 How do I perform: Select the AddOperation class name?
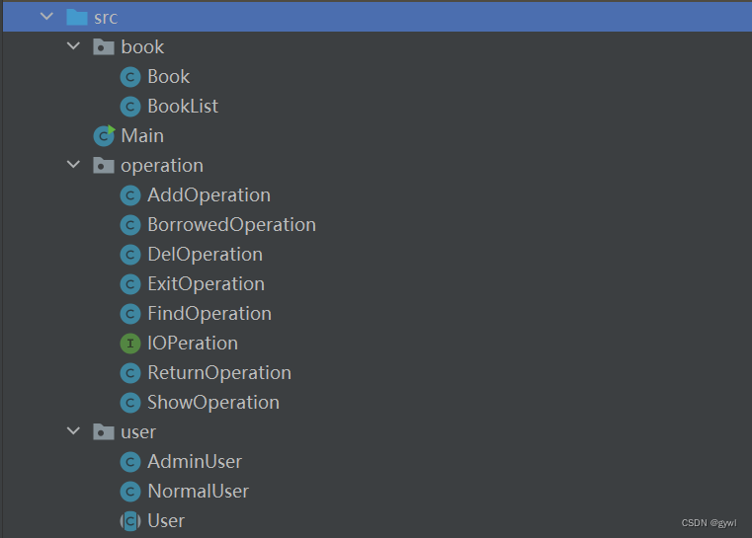[209, 195]
